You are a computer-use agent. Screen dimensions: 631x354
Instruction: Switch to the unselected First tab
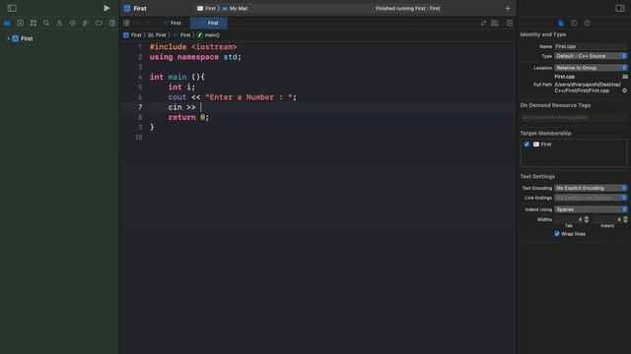173,24
